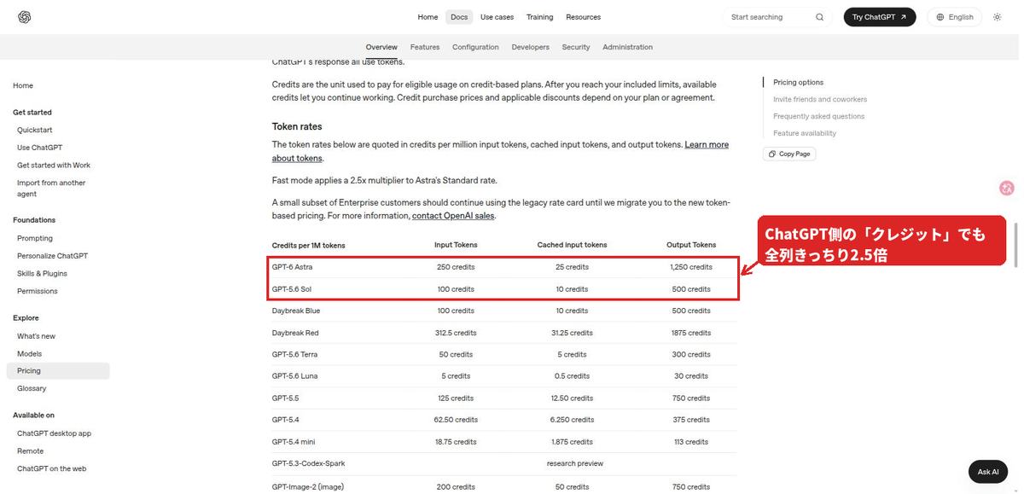The height and width of the screenshot is (494, 1024).
Task: Jump to Frequently asked questions
Action: (x=818, y=116)
